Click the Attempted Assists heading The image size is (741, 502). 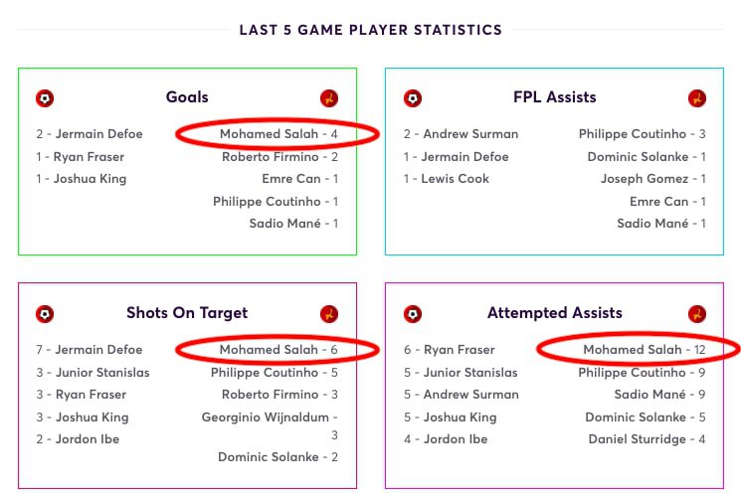555,312
